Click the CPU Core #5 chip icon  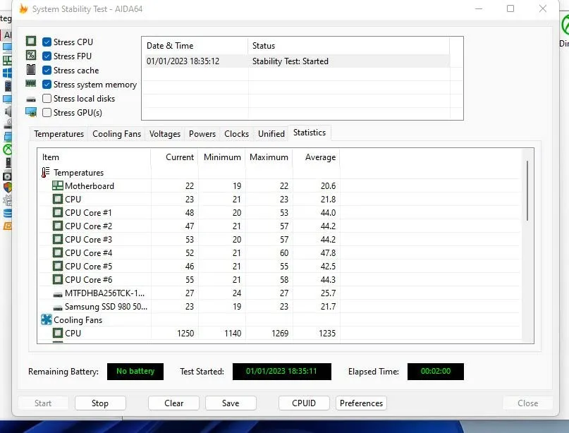pos(58,266)
